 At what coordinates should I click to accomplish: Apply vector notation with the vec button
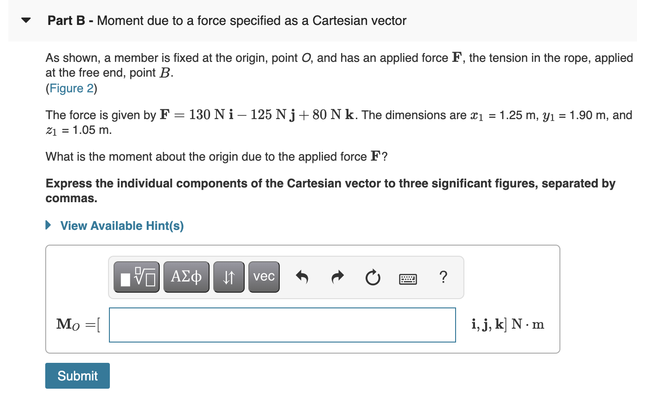click(x=264, y=277)
